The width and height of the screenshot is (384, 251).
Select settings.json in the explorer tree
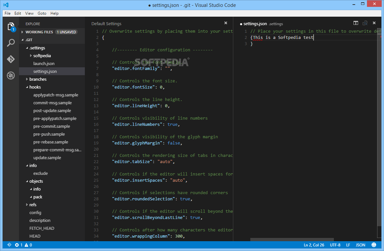[52, 71]
